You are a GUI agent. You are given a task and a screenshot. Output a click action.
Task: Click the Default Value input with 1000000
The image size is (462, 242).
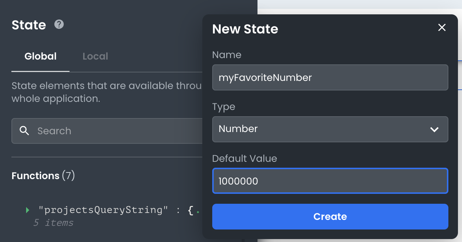[x=330, y=181]
